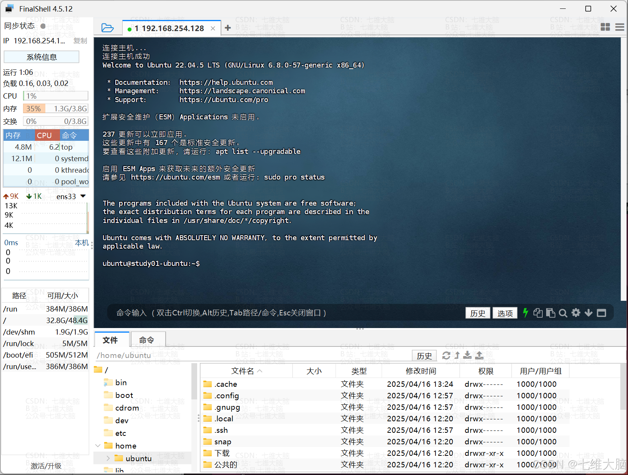This screenshot has height=475, width=628.
Task: Search terminal output with magnifier icon
Action: [563, 313]
